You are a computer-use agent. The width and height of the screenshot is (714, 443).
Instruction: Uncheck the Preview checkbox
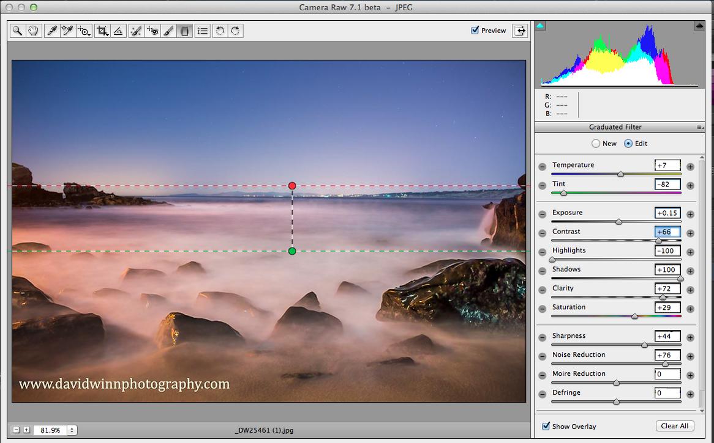point(475,30)
